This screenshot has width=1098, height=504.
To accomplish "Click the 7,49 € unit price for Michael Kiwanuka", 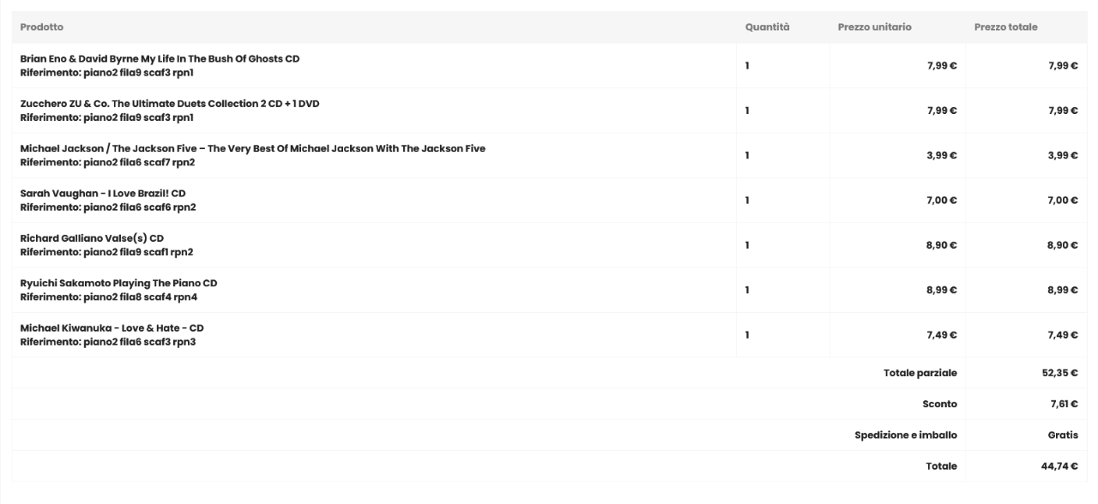I will (x=943, y=334).
